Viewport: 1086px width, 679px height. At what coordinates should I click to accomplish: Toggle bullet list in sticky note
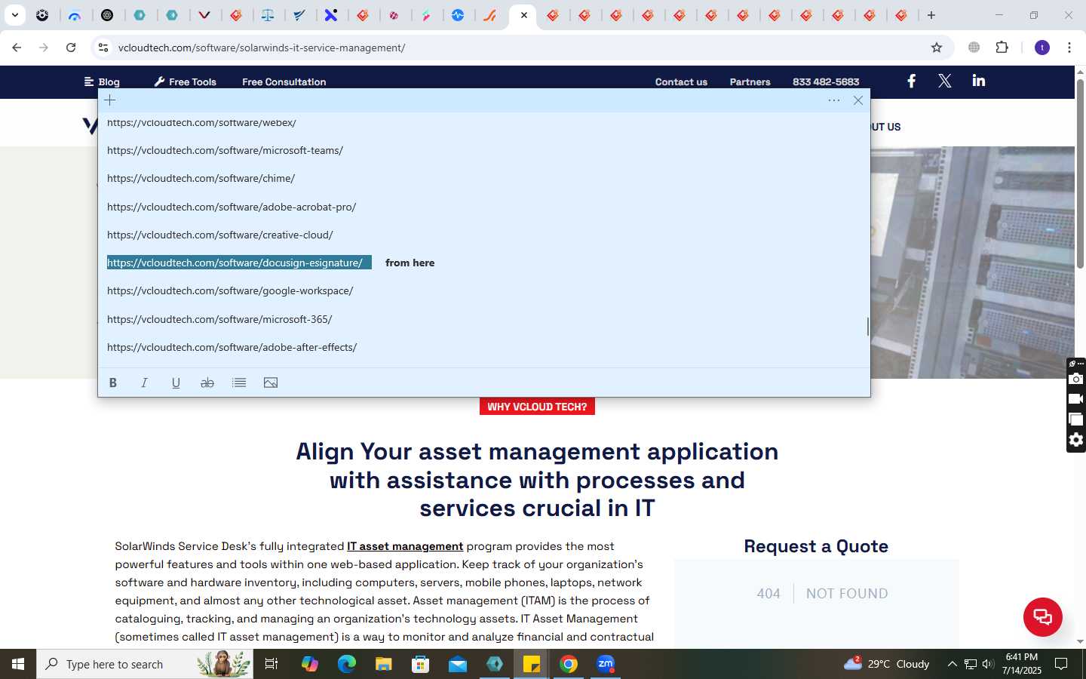239,383
